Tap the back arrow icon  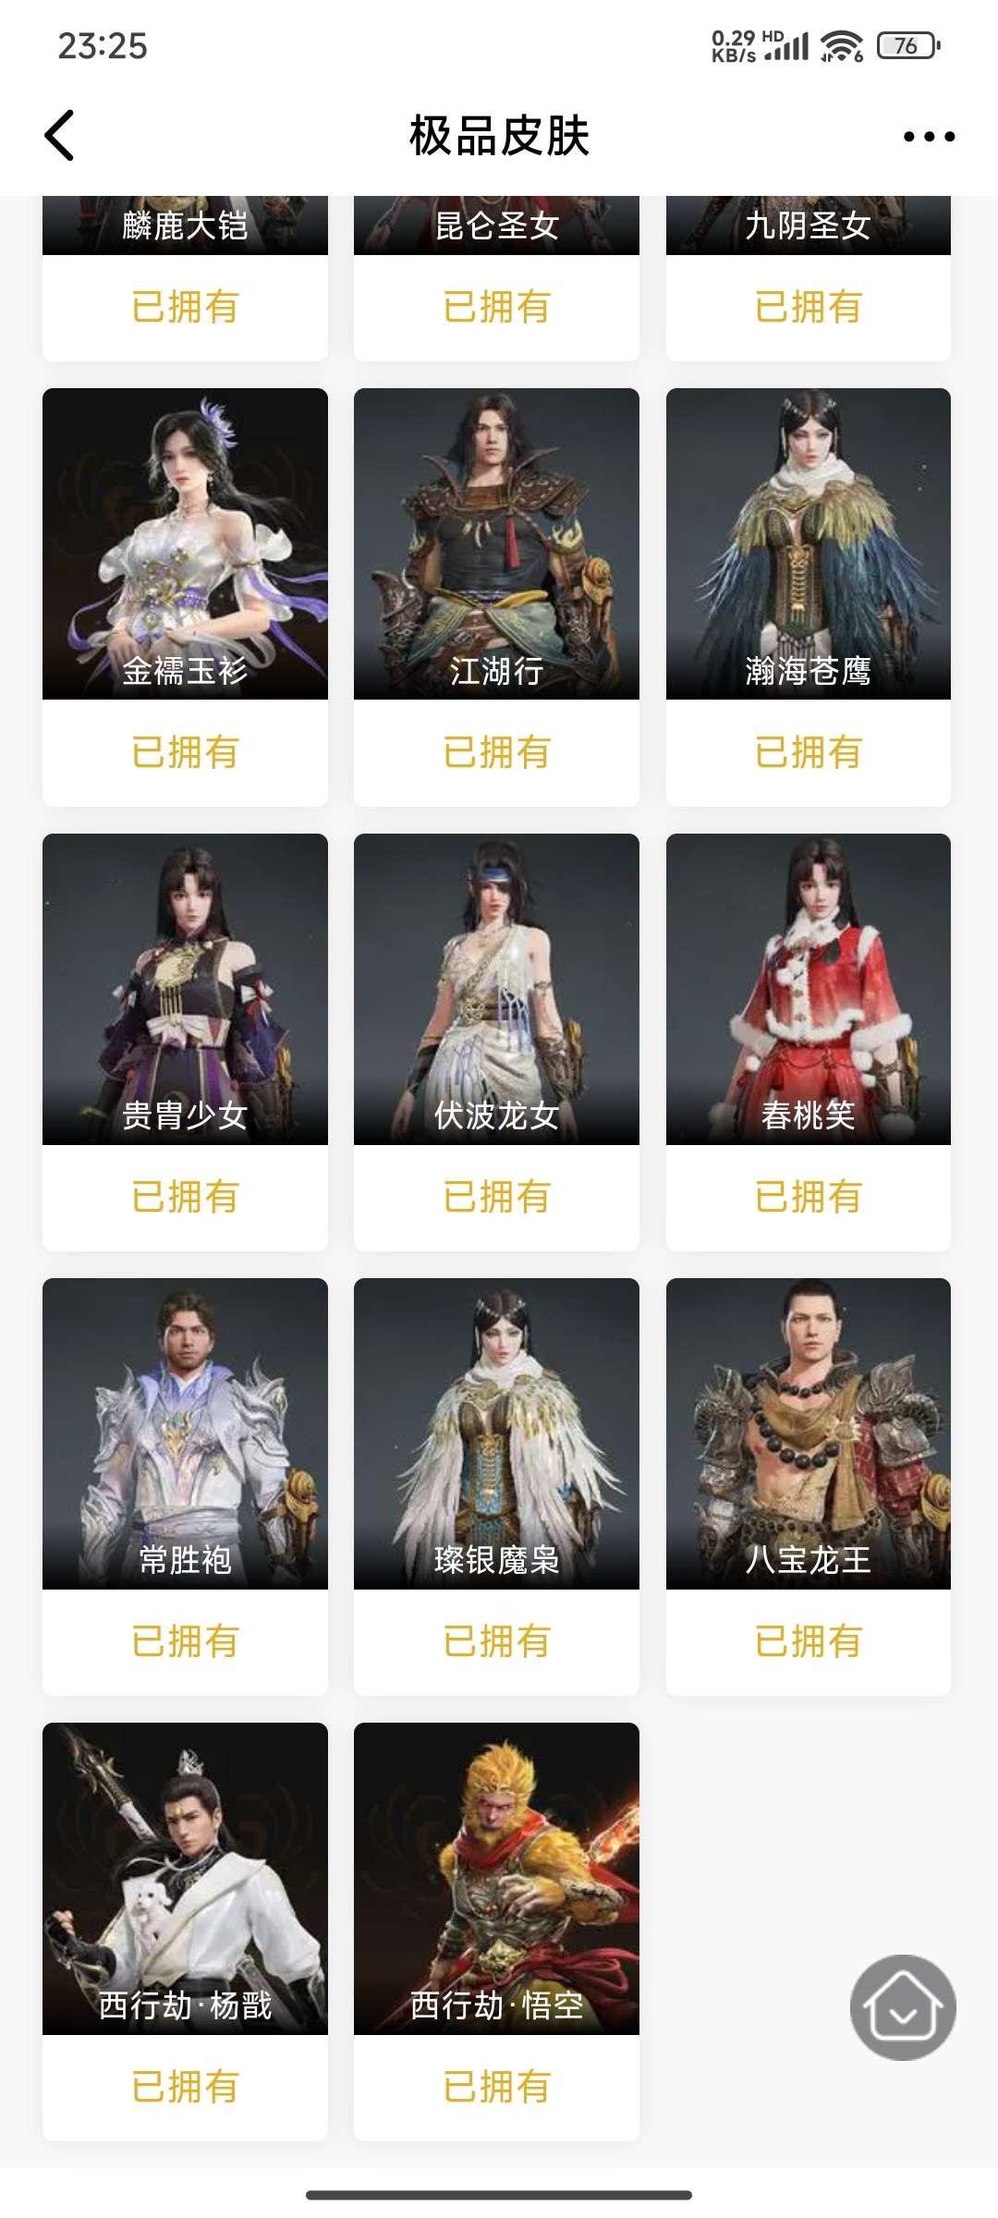pyautogui.click(x=60, y=136)
